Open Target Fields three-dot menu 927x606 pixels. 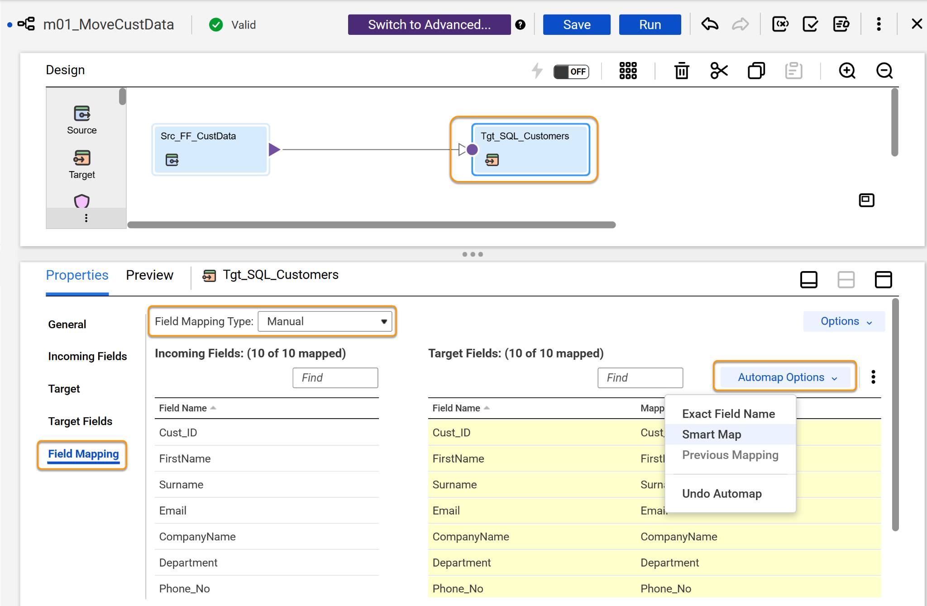coord(873,377)
